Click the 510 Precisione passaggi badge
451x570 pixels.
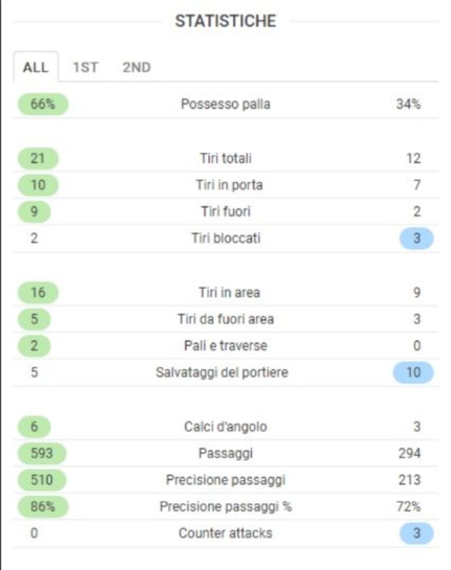click(42, 480)
